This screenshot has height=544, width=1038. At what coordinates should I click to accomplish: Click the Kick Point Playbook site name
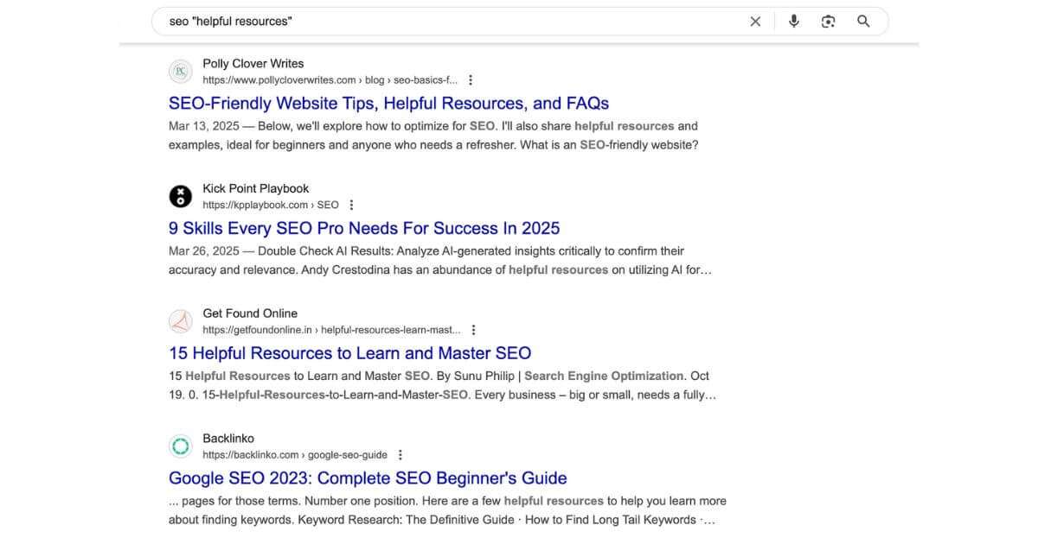[255, 188]
